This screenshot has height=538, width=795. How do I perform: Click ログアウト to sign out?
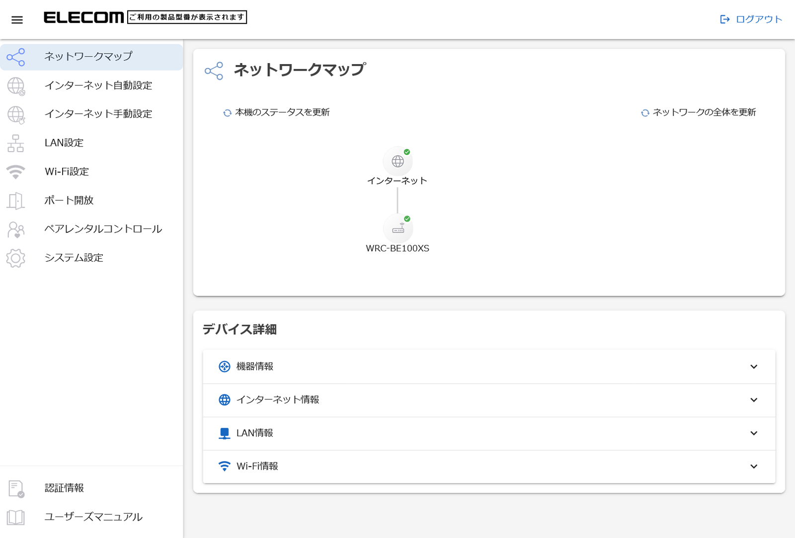point(751,19)
